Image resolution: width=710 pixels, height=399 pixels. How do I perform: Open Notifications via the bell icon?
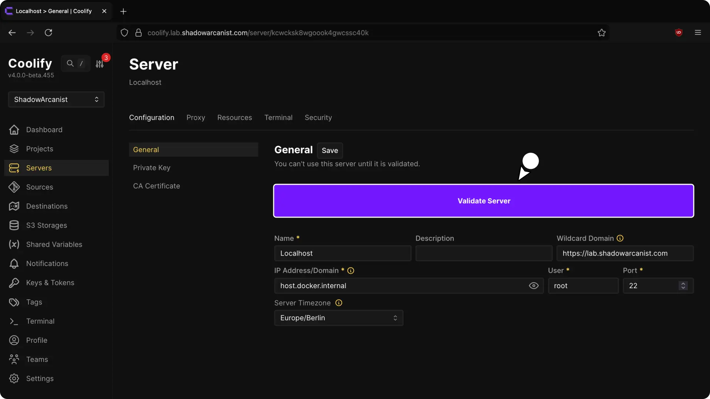pyautogui.click(x=14, y=263)
